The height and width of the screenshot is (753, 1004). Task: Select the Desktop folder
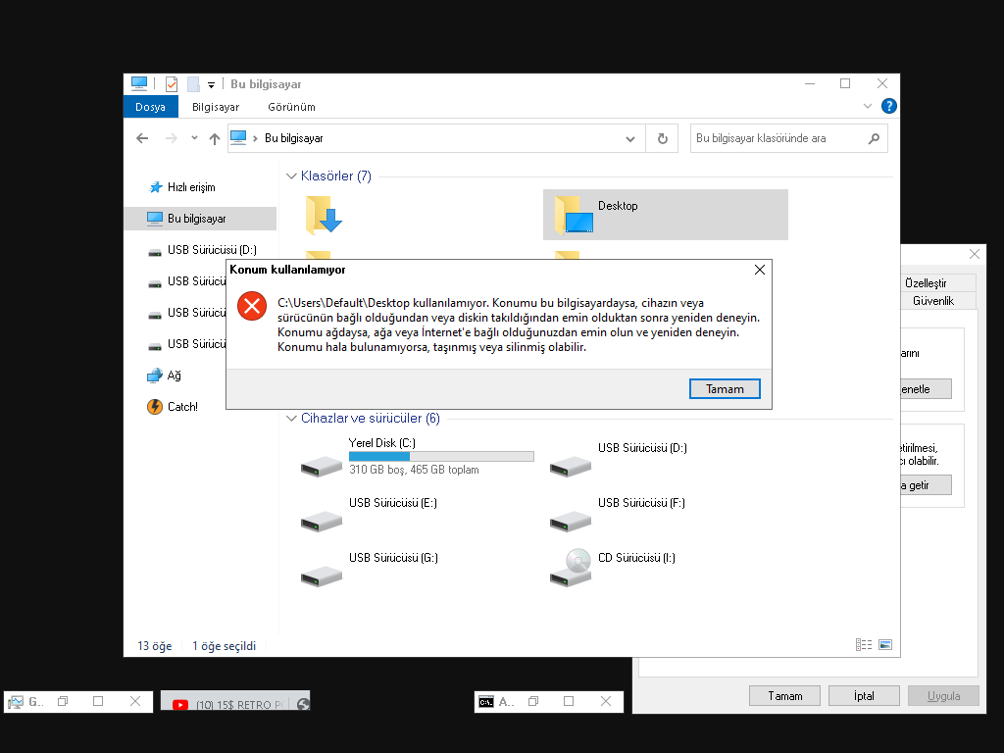tap(666, 215)
